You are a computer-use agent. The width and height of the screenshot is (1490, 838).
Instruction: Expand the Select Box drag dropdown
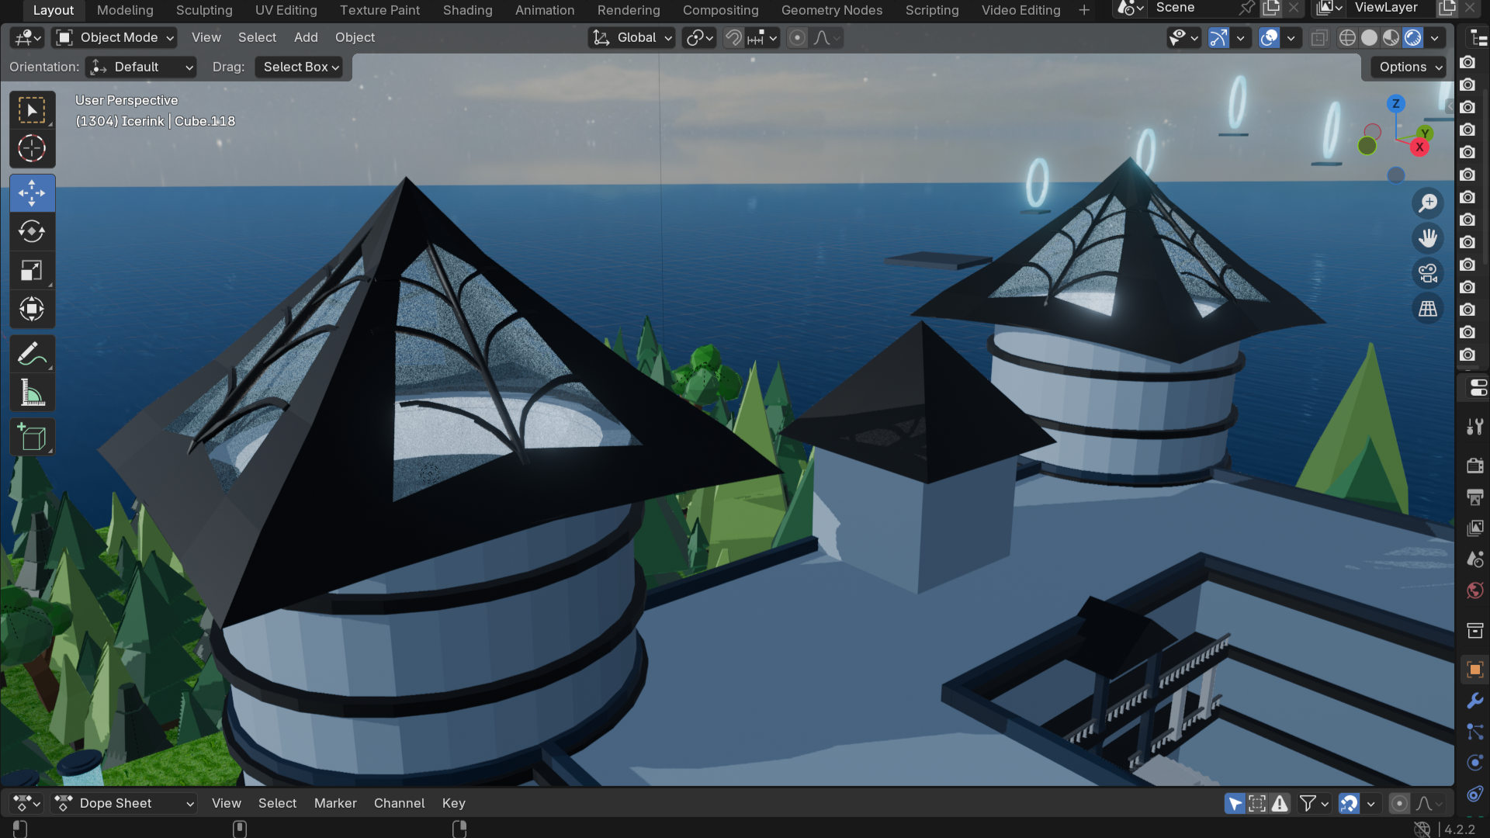coord(300,67)
